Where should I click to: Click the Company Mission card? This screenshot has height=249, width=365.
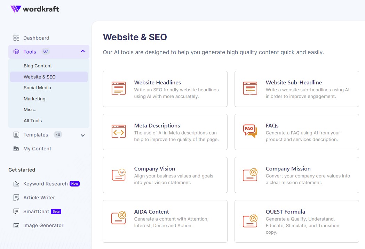296,175
